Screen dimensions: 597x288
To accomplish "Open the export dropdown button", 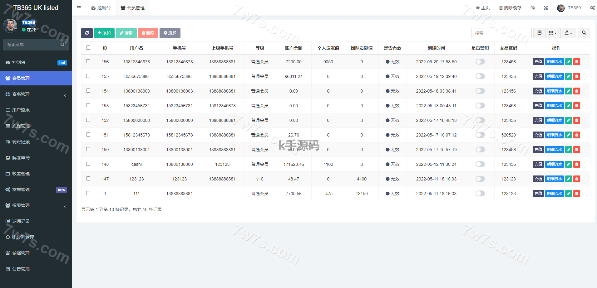I will click(568, 33).
